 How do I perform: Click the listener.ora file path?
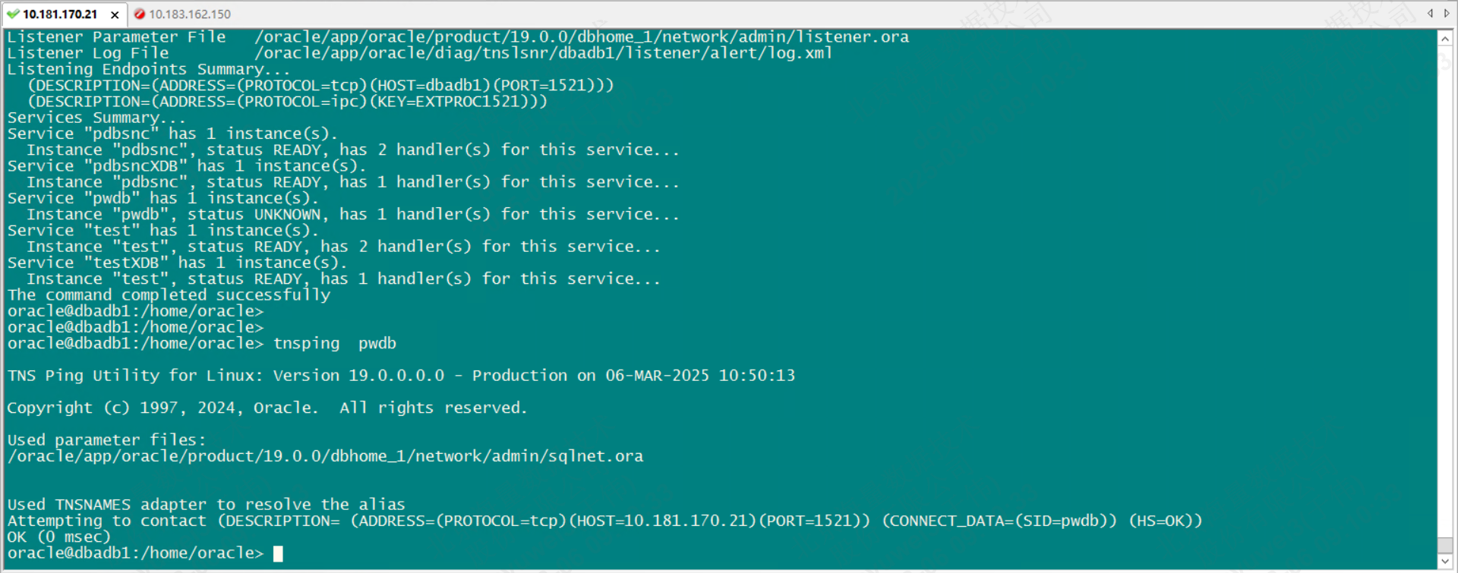pos(581,37)
